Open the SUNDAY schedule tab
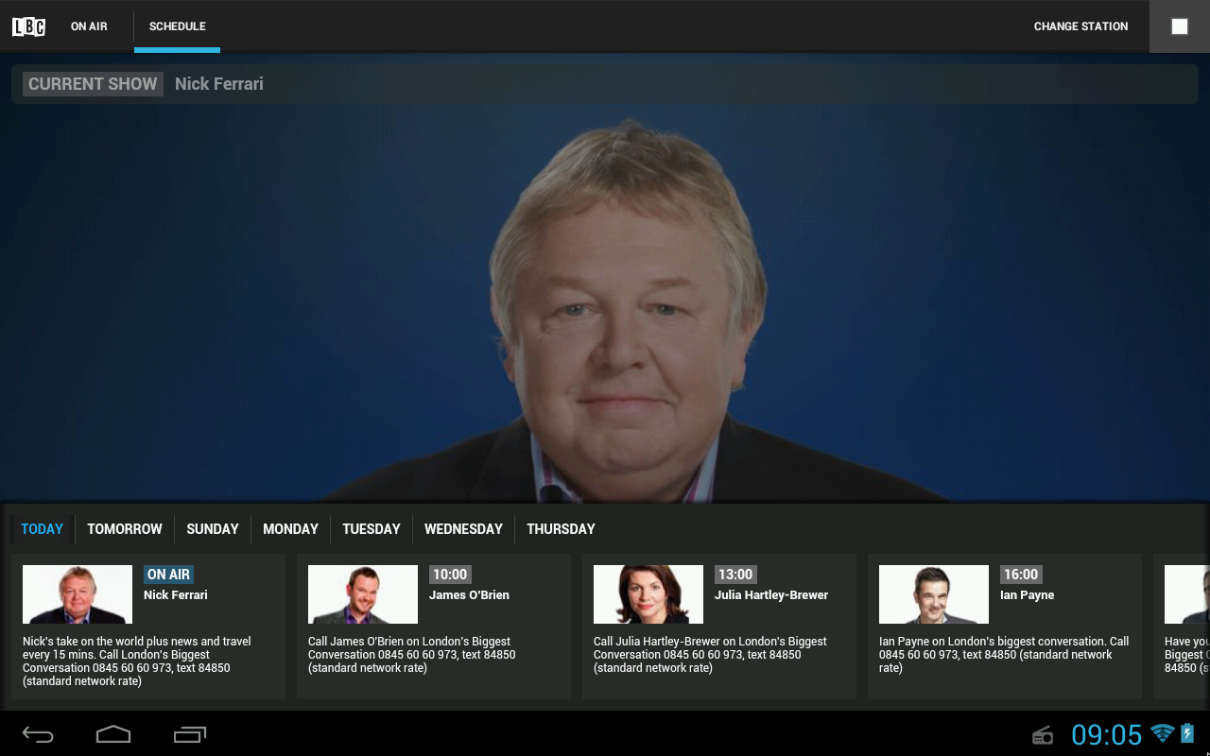This screenshot has width=1210, height=756. 212,529
